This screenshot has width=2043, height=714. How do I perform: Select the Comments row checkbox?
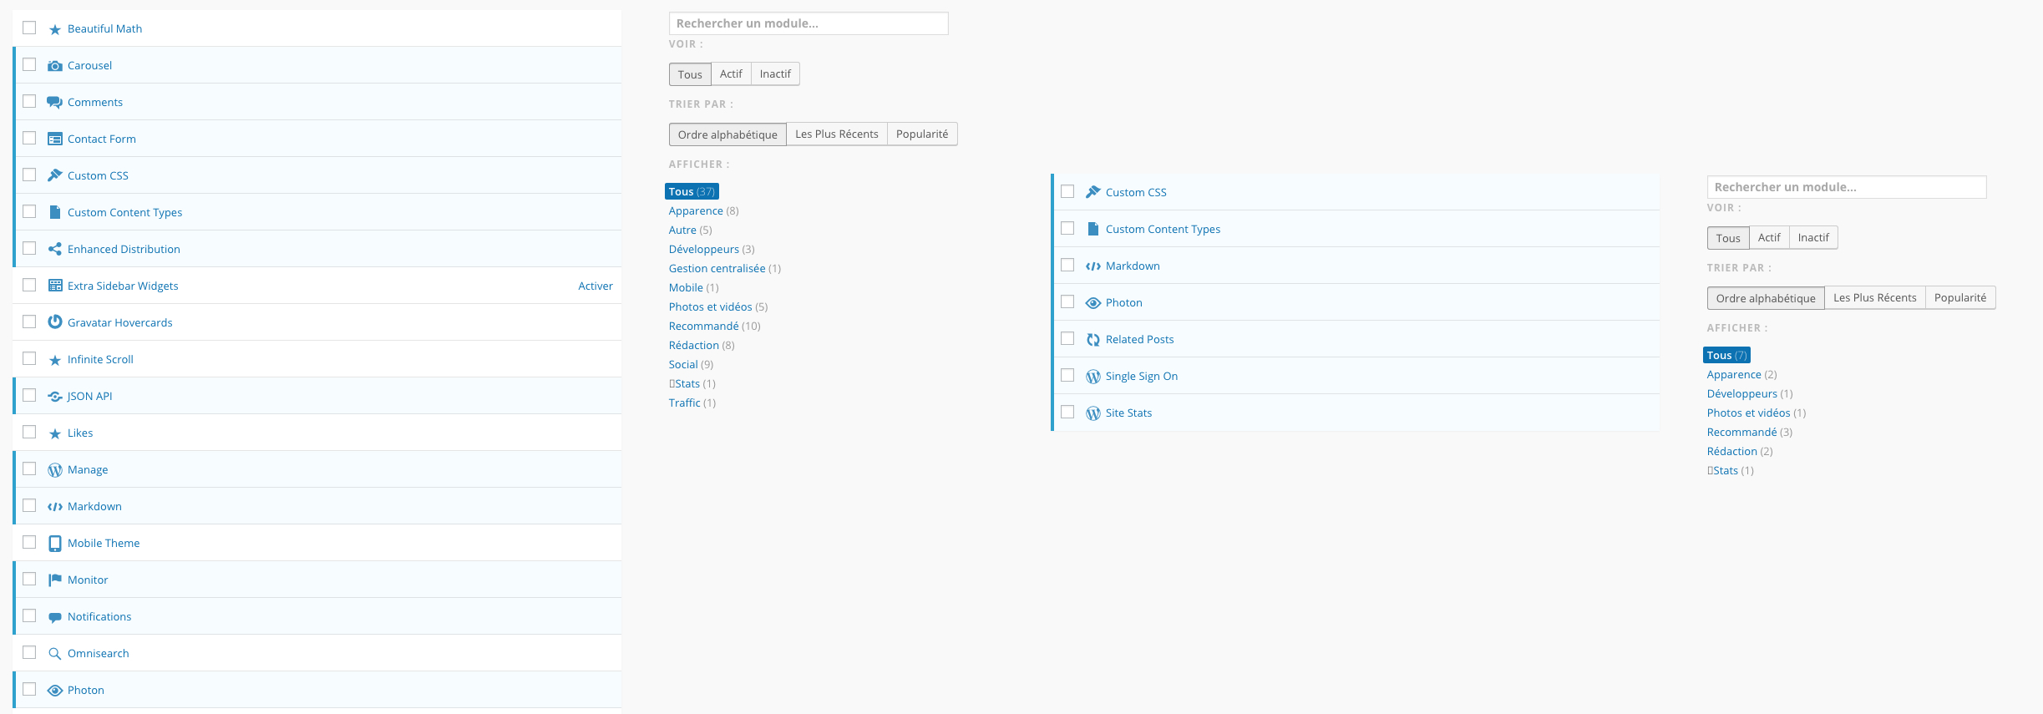pos(29,101)
